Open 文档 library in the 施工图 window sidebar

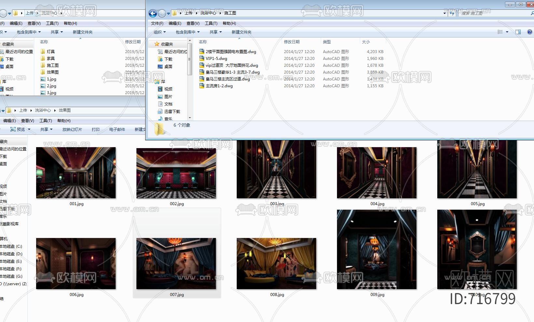point(165,104)
